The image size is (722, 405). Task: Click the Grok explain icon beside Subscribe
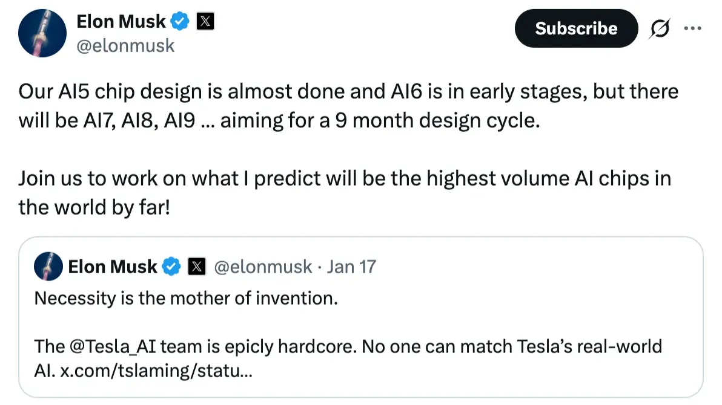[x=660, y=28]
